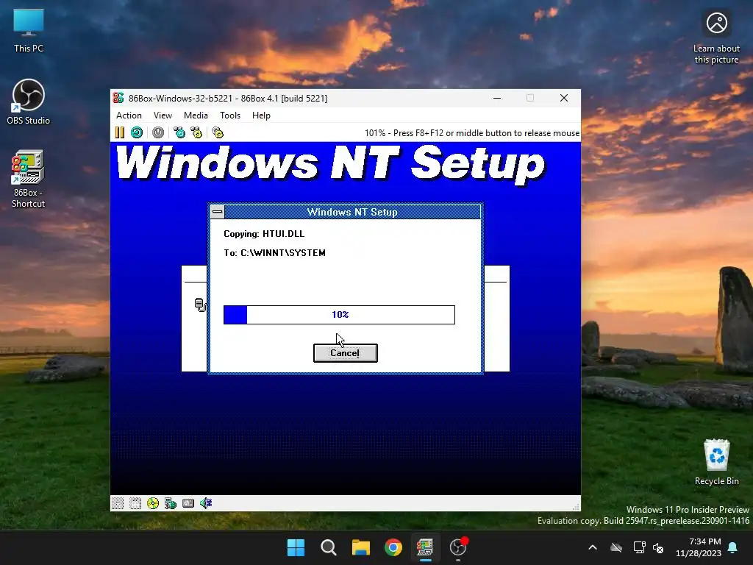Click the network display tray icon
Screen dimensions: 753x565
click(x=639, y=547)
